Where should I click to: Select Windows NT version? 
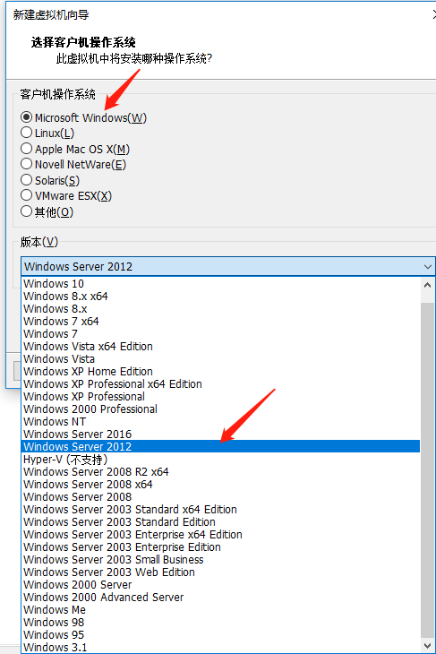coord(220,421)
